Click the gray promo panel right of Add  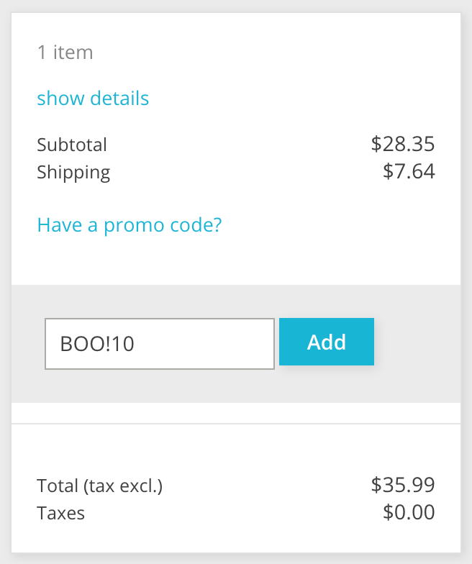417,343
